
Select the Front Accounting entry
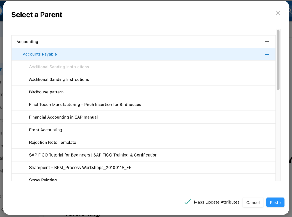[46, 130]
